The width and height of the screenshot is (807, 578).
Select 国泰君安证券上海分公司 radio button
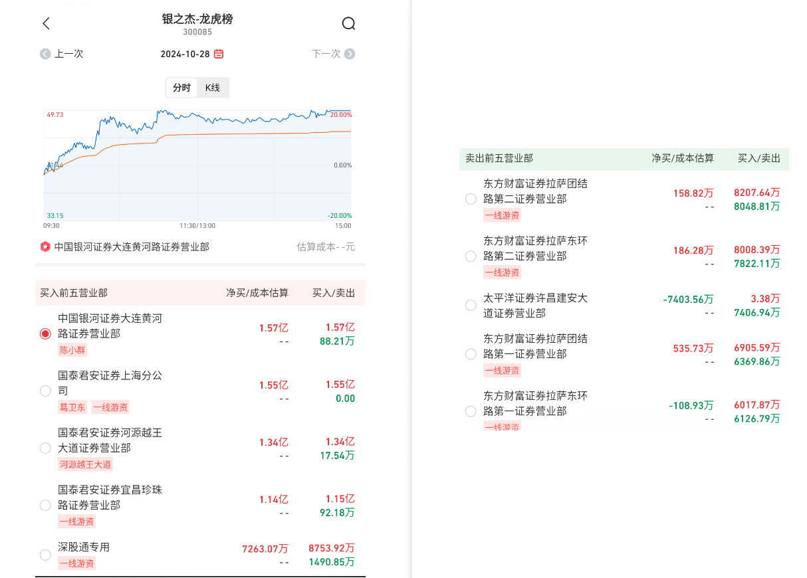(x=45, y=391)
